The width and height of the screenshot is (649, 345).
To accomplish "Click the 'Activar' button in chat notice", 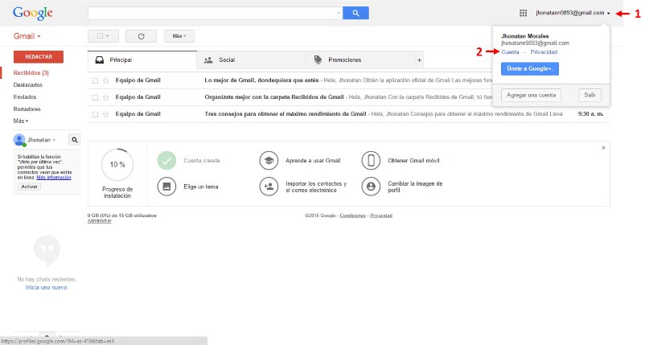I will click(30, 187).
